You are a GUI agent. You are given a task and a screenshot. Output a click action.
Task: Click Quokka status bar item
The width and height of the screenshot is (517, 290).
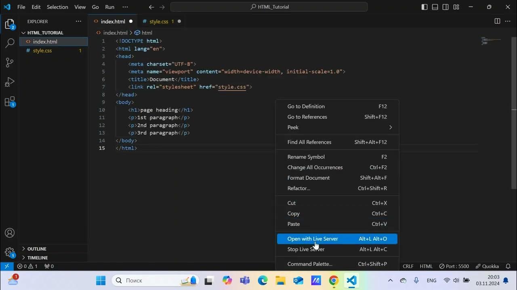pos(487,266)
